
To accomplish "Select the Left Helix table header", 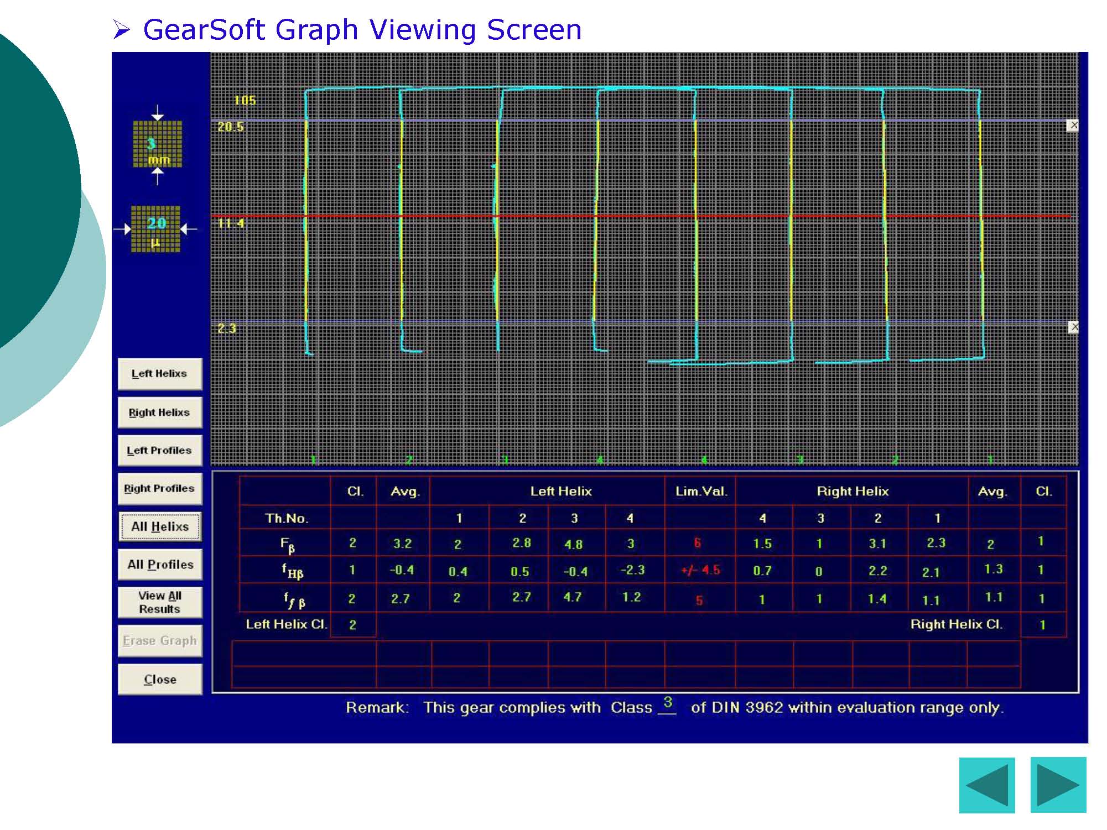I will (561, 492).
